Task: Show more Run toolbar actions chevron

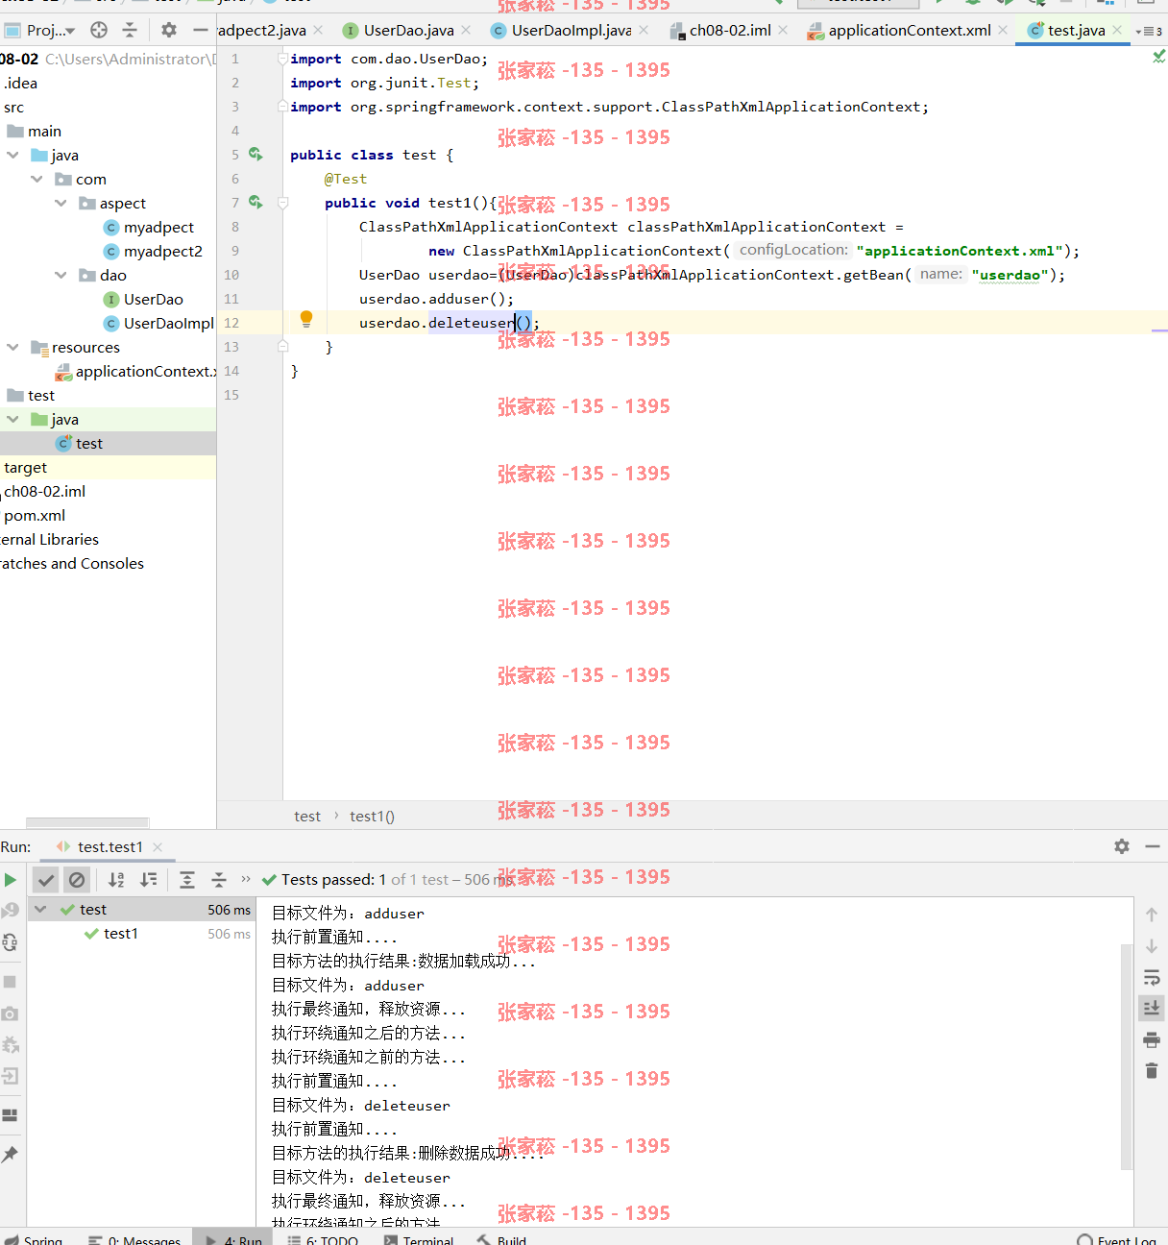Action: tap(246, 879)
